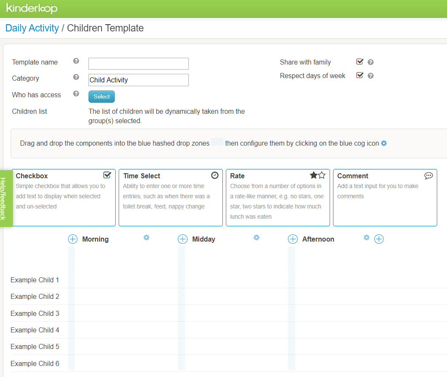Image resolution: width=447 pixels, height=377 pixels.
Task: Click the help icon beside Template name
Action: pyautogui.click(x=76, y=61)
